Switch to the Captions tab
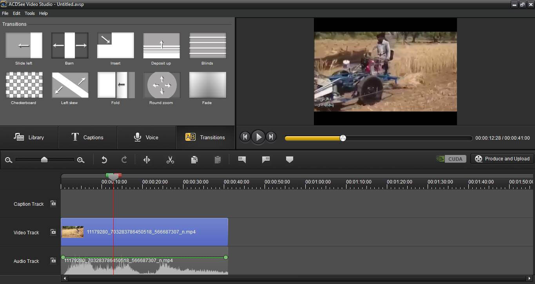This screenshot has height=284, width=535. [88, 137]
